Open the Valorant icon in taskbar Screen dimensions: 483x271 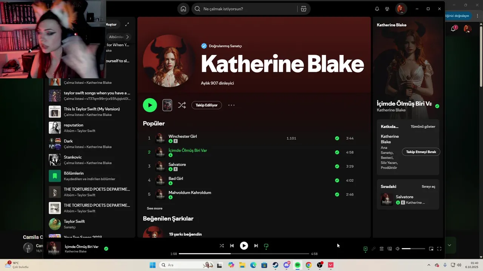click(331, 265)
